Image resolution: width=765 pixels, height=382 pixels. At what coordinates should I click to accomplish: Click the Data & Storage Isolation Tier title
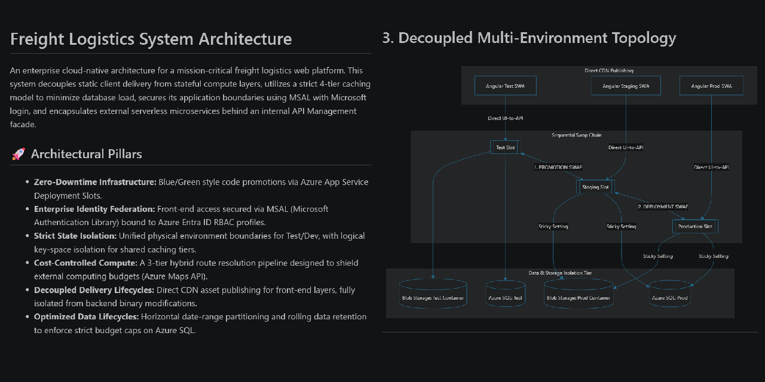click(560, 273)
